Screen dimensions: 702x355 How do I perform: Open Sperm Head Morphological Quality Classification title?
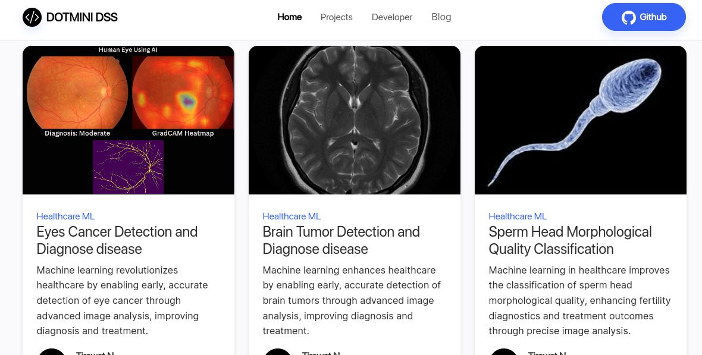[570, 240]
